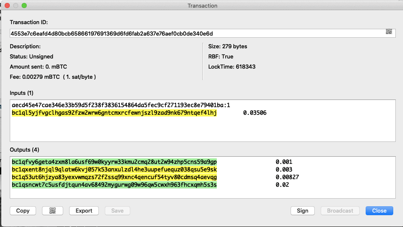Image resolution: width=403 pixels, height=227 pixels.
Task: Click the disabled Save button
Action: click(x=118, y=210)
